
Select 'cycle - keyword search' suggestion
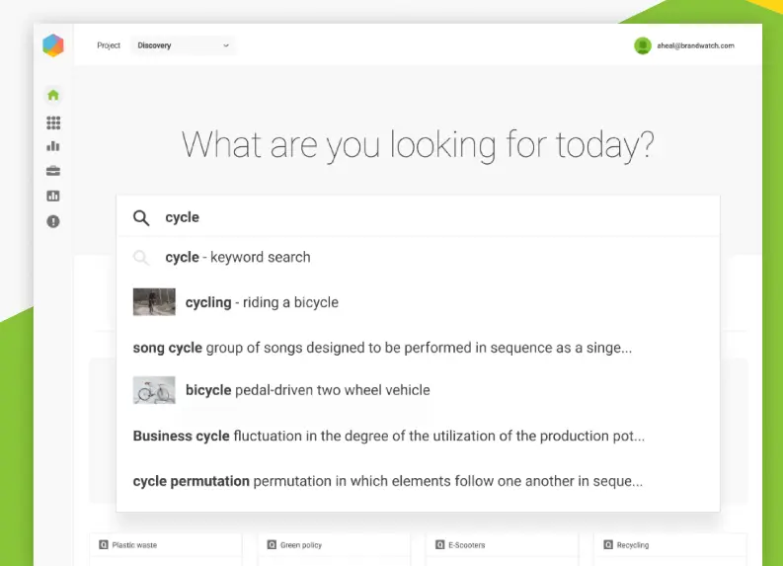pos(237,257)
